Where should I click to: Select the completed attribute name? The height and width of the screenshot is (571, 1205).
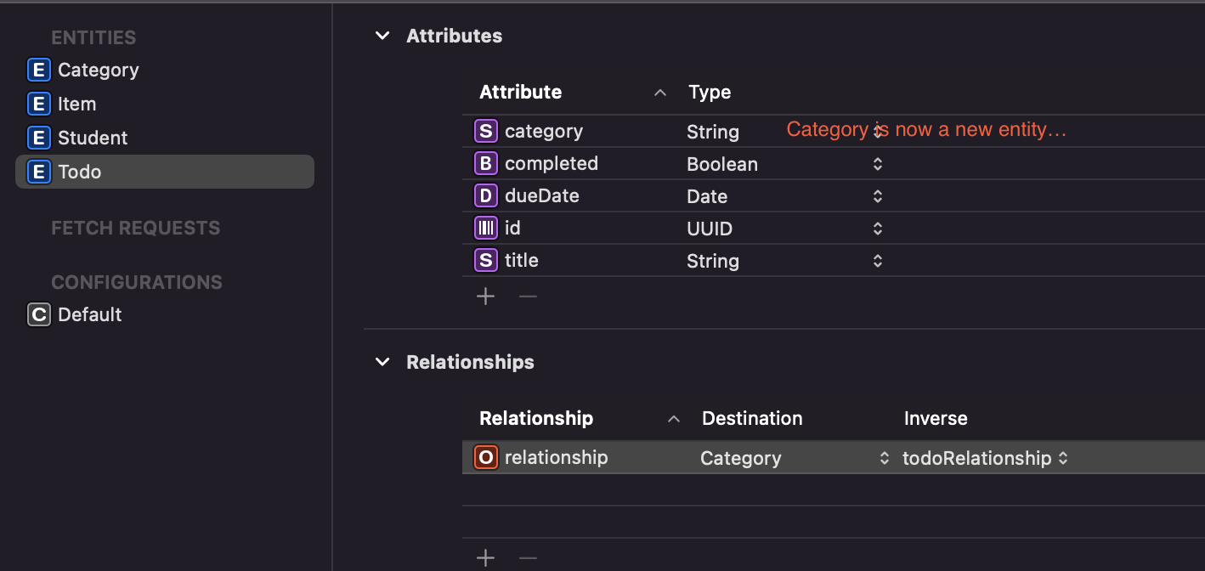(x=552, y=163)
